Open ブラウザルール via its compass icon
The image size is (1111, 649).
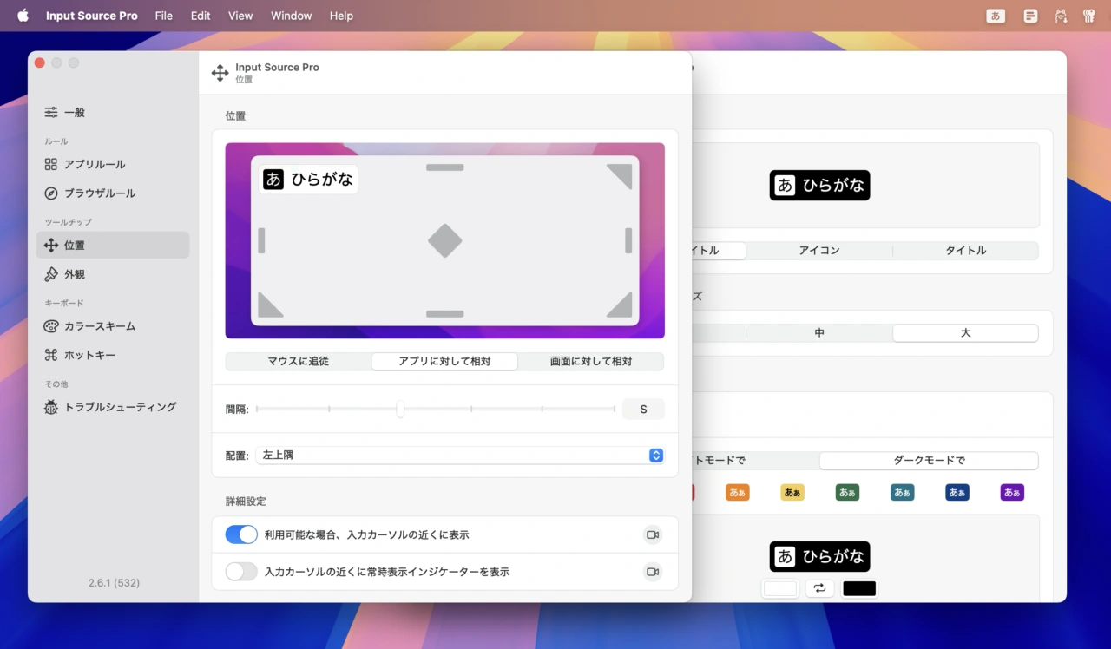click(x=51, y=193)
